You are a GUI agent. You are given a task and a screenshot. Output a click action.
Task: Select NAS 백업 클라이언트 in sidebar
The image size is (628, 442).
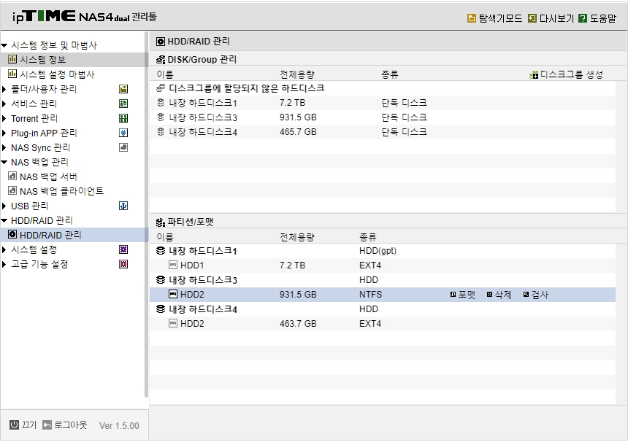[56, 191]
